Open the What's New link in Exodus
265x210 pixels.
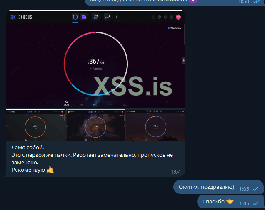[x=175, y=28]
